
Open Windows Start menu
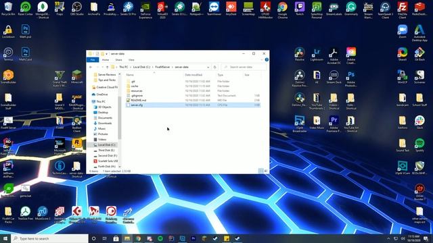(x=5, y=238)
